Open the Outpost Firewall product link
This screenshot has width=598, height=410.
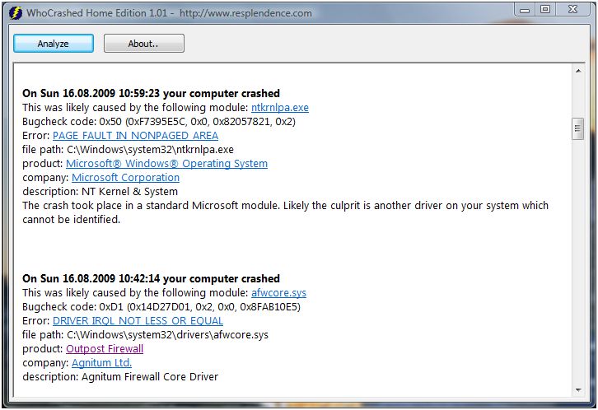pyautogui.click(x=105, y=348)
